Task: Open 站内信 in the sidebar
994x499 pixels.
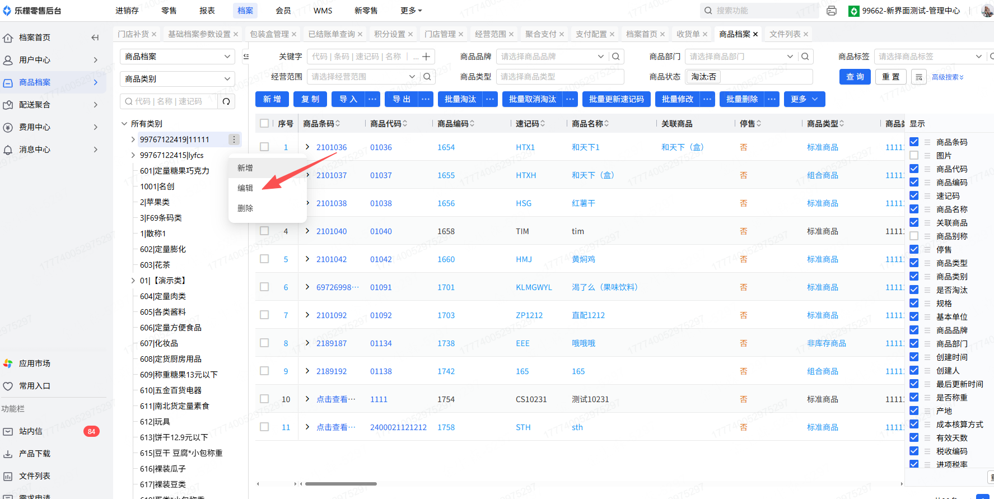Action: click(x=31, y=431)
